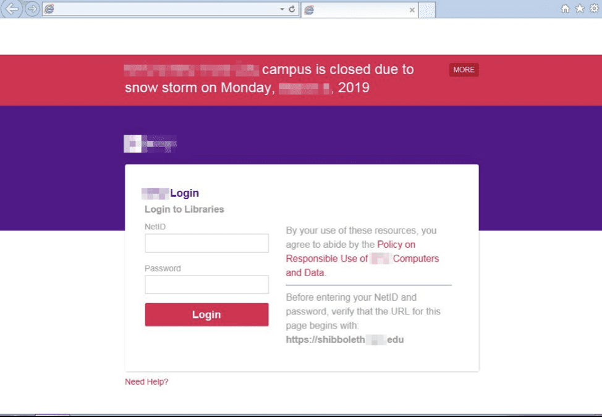Click the Need Help? link
602x417 pixels.
click(146, 382)
